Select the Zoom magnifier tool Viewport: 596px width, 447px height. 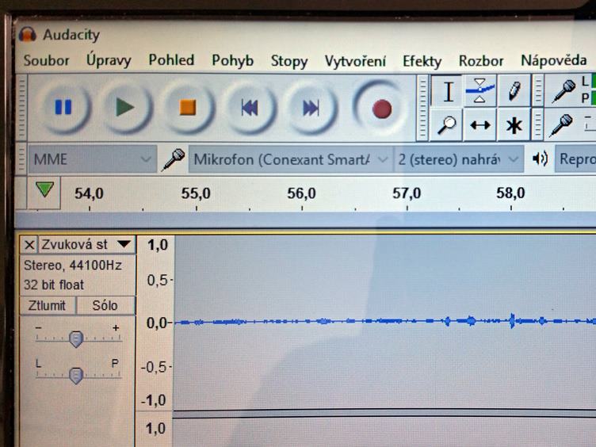point(447,124)
